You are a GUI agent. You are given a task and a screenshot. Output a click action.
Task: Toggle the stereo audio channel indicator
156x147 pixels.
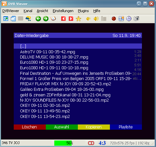pos(91,143)
